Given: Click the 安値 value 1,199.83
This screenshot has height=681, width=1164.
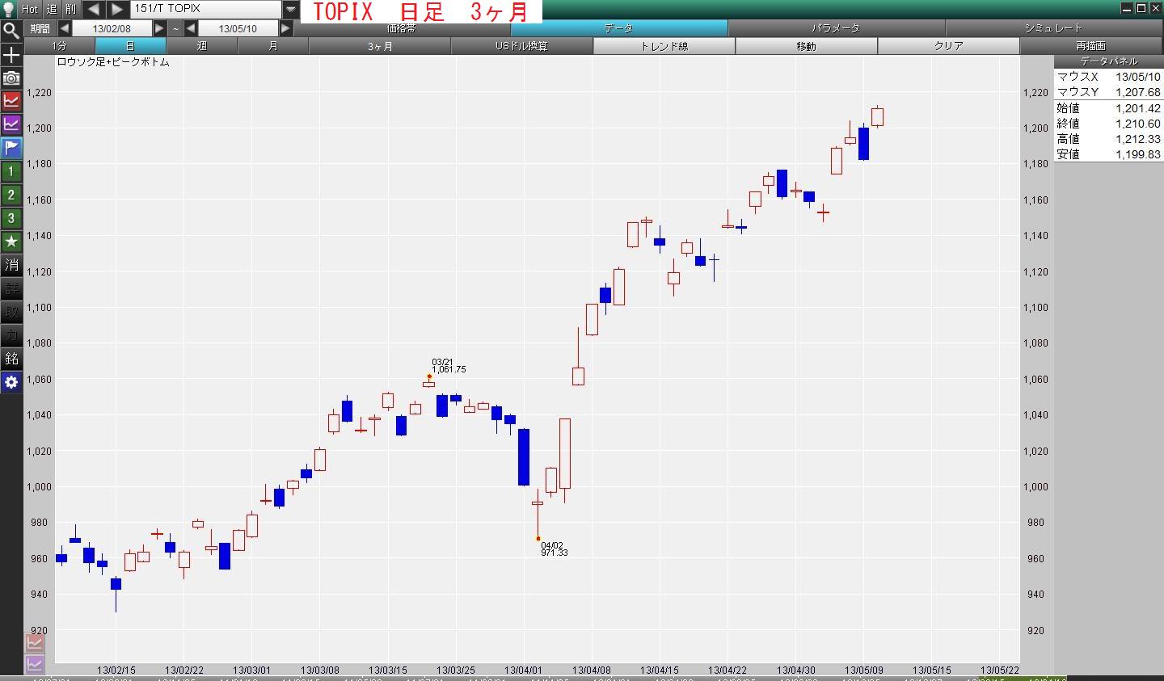Looking at the screenshot, I should [1138, 154].
